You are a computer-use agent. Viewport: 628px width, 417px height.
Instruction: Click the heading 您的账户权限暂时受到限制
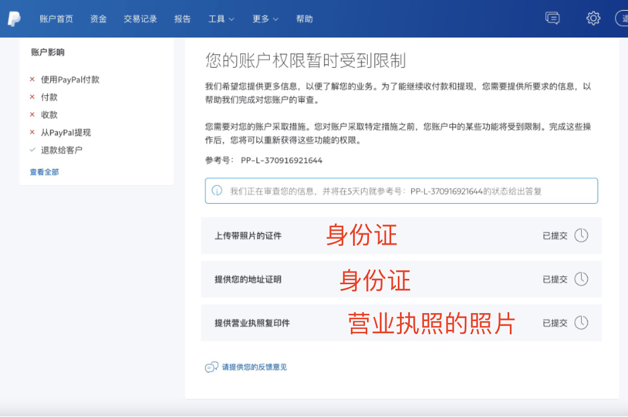305,60
